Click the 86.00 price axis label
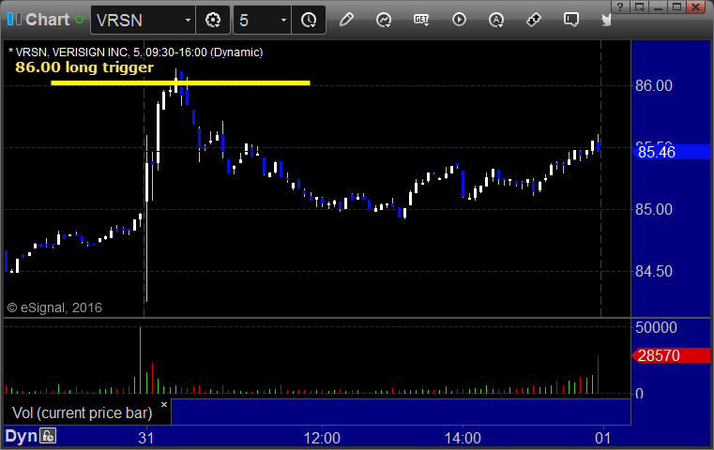The image size is (714, 450). 653,85
